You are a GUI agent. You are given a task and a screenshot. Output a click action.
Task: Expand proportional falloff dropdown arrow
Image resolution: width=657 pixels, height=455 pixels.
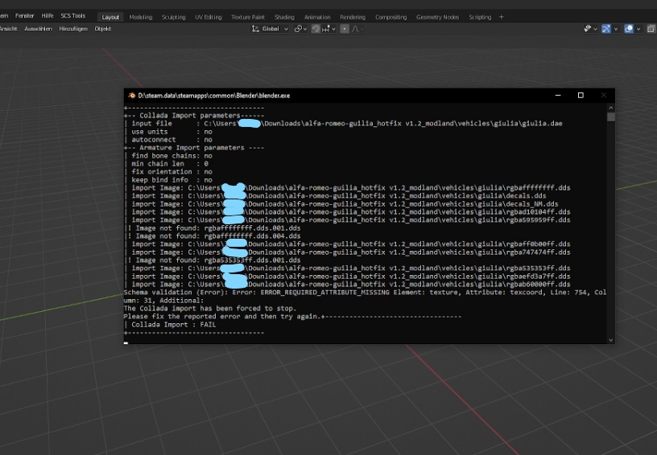[x=362, y=29]
